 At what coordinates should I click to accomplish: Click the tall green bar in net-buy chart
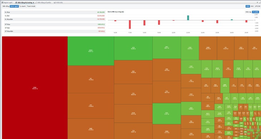188,18
